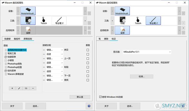The height and width of the screenshot is (111, 189).
Task: Open key assignment dropdown for 下一页
Action: pos(55,76)
